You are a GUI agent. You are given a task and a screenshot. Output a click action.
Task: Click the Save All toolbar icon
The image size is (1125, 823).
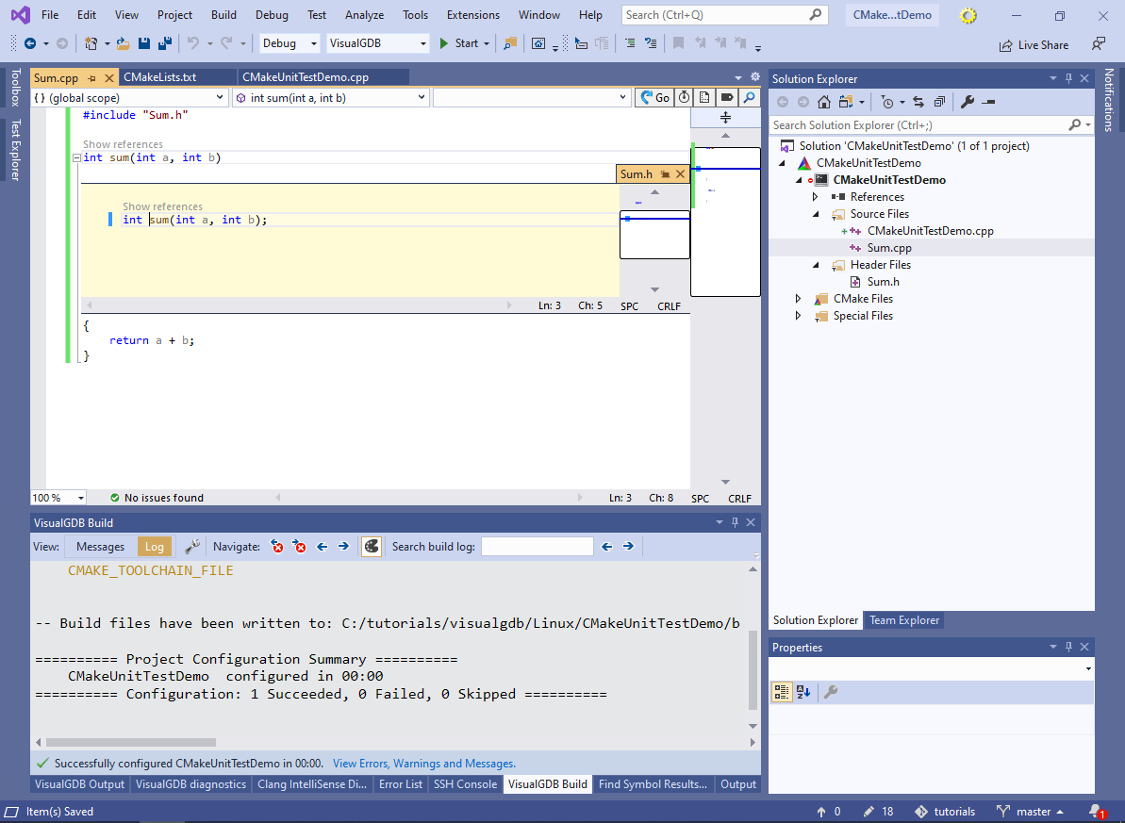(x=164, y=43)
